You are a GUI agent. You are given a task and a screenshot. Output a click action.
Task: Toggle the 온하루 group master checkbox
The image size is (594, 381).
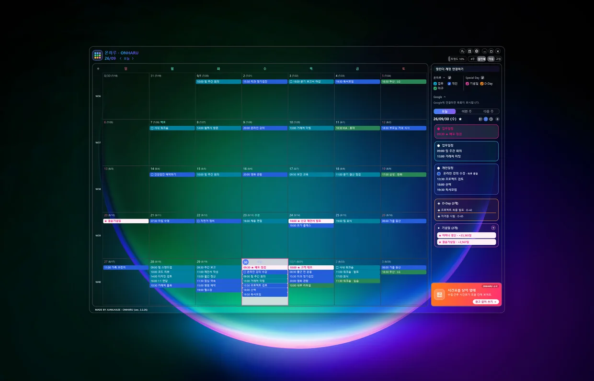pos(449,77)
